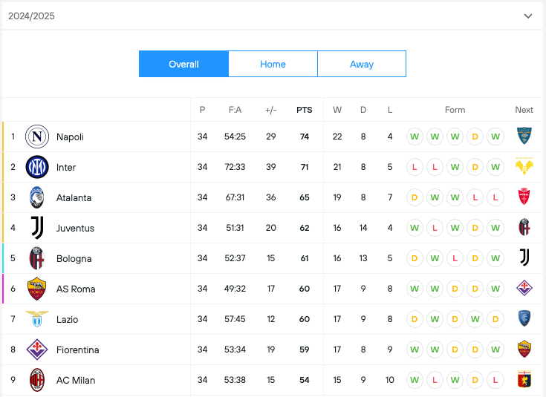The image size is (546, 397).
Task: Sort table by PTS column header
Action: pos(305,110)
